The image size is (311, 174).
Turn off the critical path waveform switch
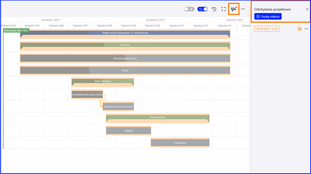pyautogui.click(x=203, y=9)
